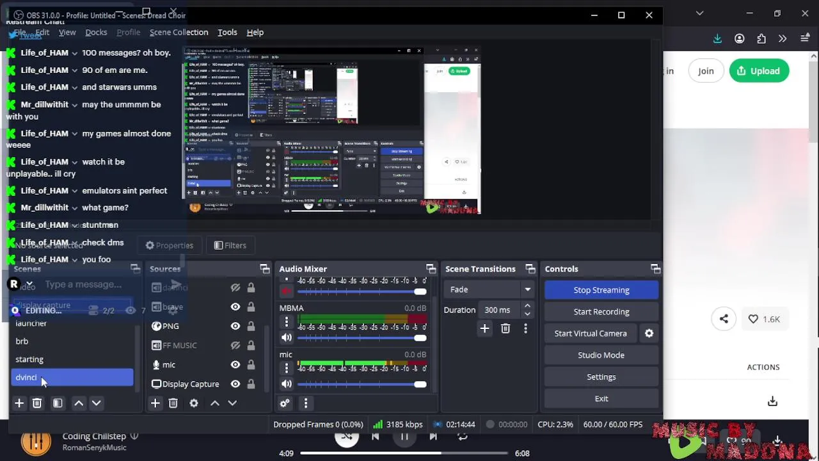The width and height of the screenshot is (819, 461).
Task: Pop out the Scene Transitions dock
Action: [x=530, y=269]
